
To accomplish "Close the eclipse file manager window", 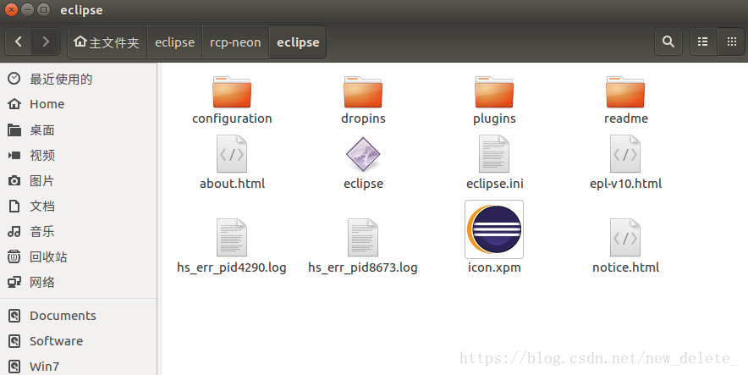I will pyautogui.click(x=12, y=9).
